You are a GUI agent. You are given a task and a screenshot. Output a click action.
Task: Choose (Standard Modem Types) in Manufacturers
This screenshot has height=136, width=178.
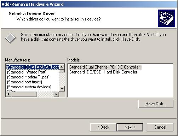click(28, 77)
